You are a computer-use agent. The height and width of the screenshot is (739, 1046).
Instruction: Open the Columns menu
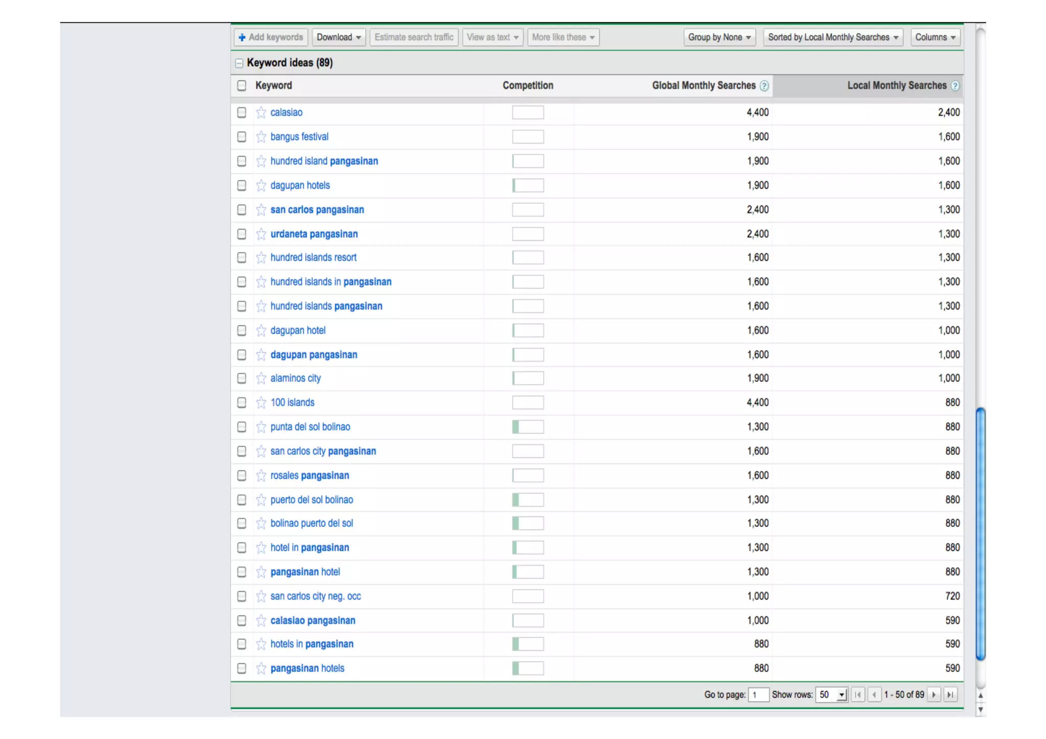pos(935,37)
